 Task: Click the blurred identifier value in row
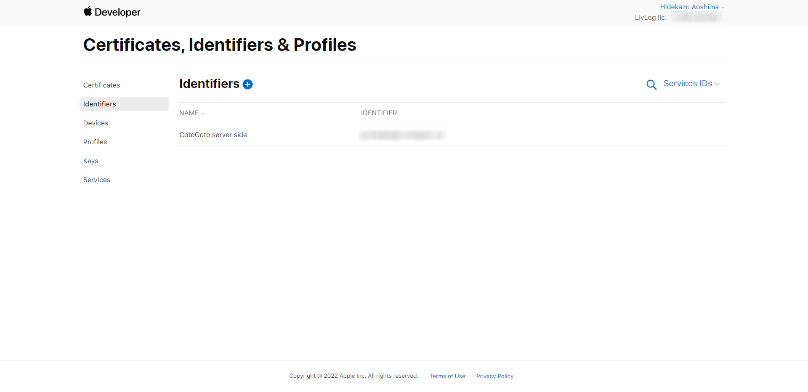click(x=402, y=135)
